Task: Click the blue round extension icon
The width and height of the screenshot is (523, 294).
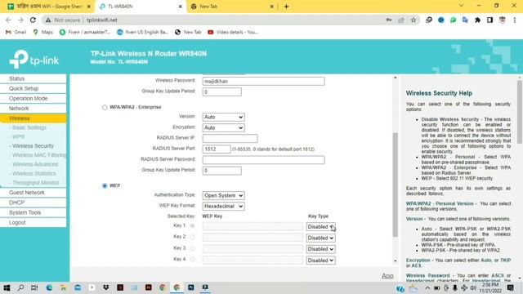Action: 441,20
